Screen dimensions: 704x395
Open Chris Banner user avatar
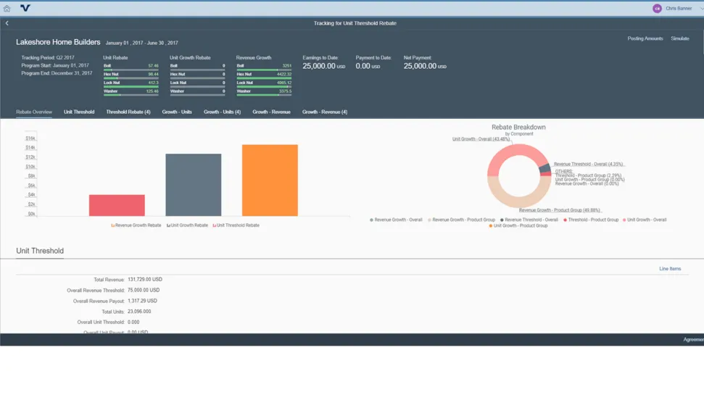[657, 9]
